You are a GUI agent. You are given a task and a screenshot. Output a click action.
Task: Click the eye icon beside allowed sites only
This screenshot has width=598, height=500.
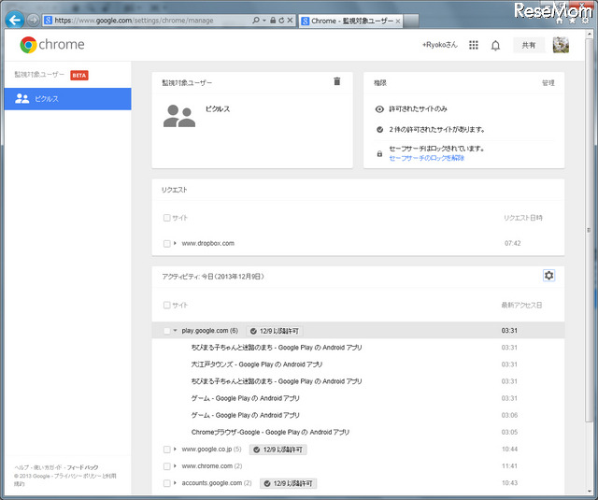[379, 109]
